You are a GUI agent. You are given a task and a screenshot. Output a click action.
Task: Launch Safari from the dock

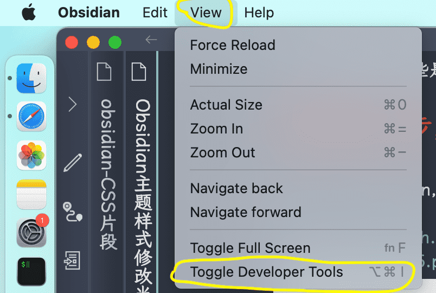31,116
